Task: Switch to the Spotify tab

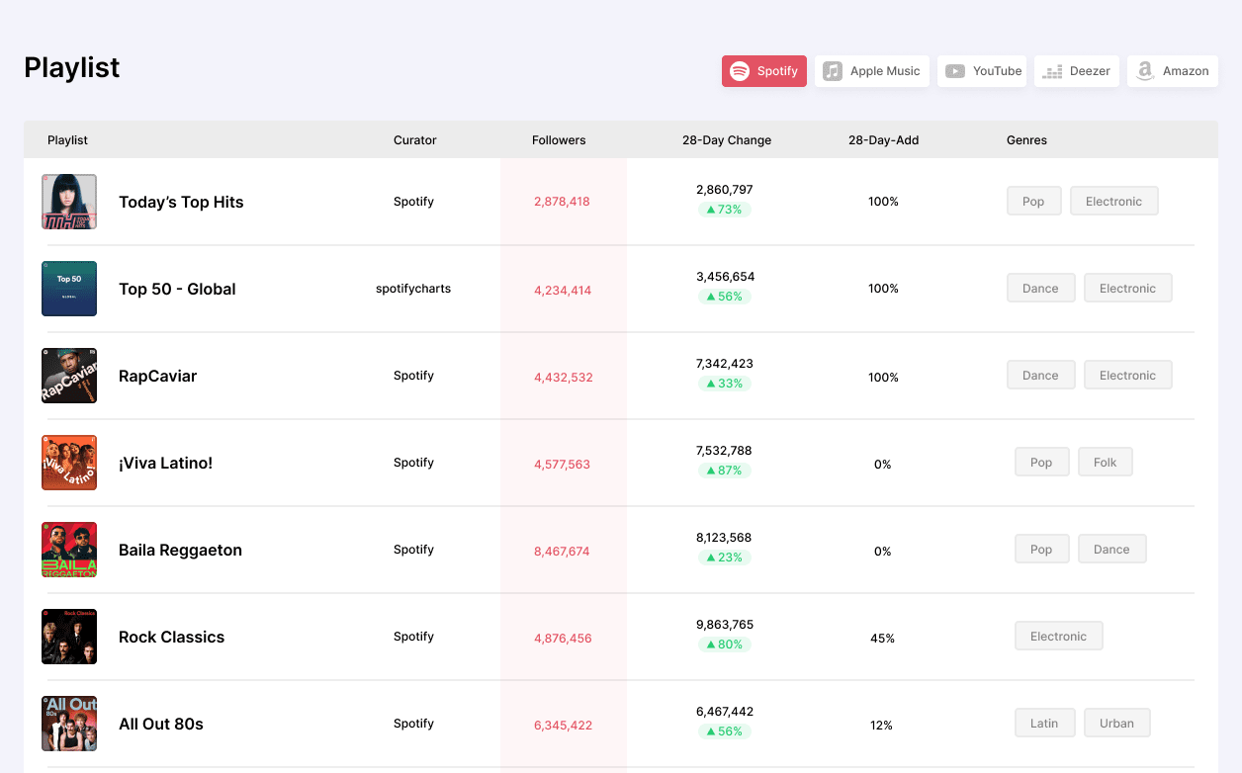Action: (x=764, y=71)
